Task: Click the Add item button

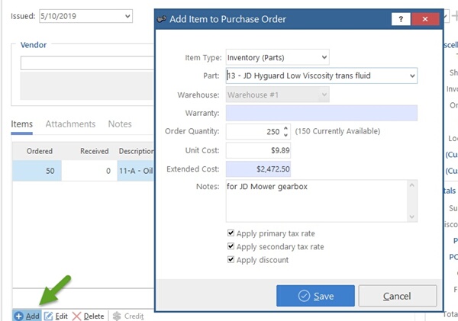Action: point(27,316)
